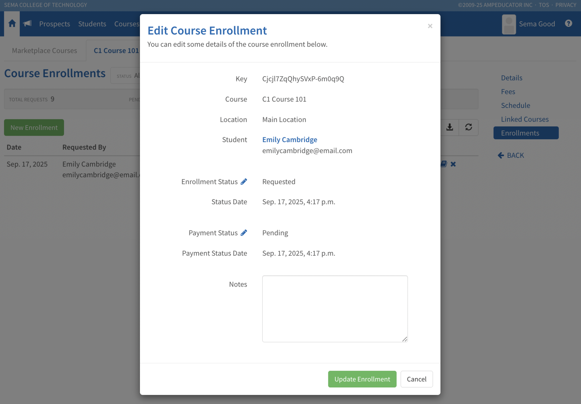Open the Students menu
Image resolution: width=581 pixels, height=404 pixels.
pos(92,24)
